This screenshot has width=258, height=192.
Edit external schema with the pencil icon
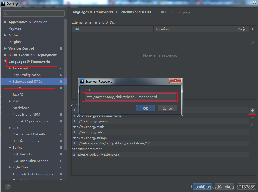252,43
